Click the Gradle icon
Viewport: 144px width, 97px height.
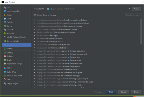click(5, 48)
